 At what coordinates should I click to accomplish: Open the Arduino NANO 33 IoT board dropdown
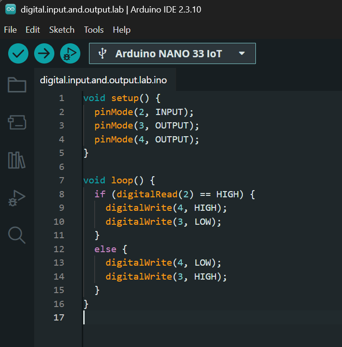pos(172,53)
